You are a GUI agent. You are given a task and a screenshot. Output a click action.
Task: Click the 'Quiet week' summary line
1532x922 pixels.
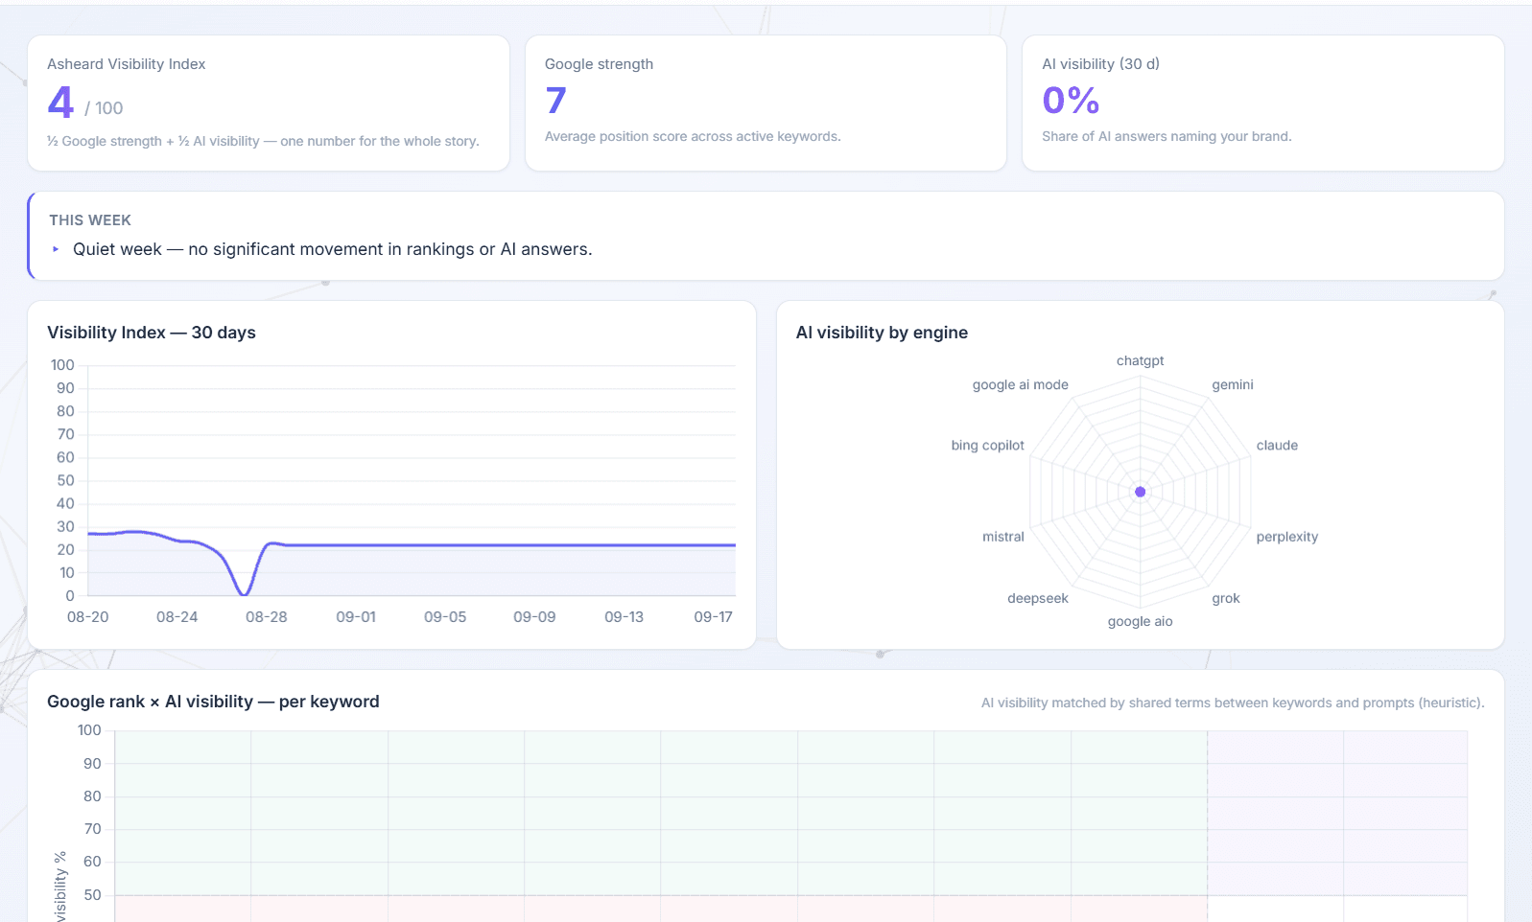pos(332,249)
